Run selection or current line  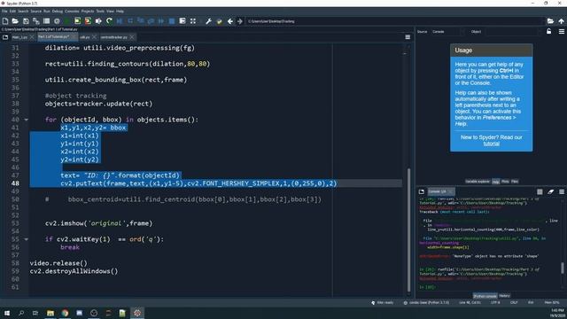(98, 21)
